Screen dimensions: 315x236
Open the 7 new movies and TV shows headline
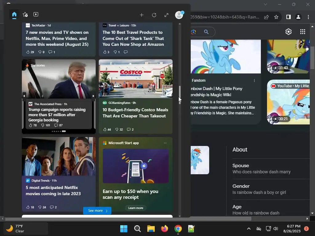coord(57,38)
